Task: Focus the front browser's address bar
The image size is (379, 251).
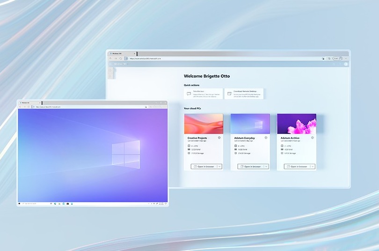Action: (x=89, y=107)
